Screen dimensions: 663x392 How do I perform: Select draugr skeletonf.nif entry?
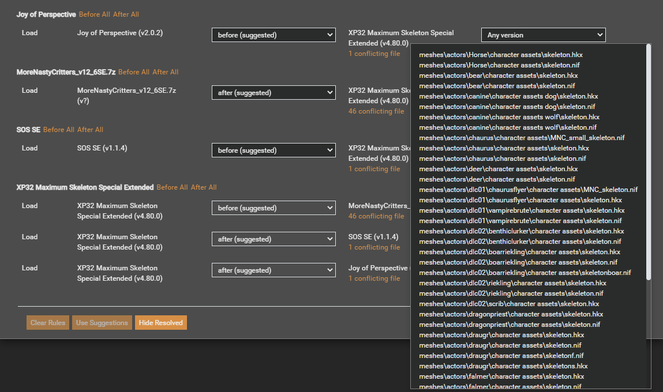click(501, 356)
